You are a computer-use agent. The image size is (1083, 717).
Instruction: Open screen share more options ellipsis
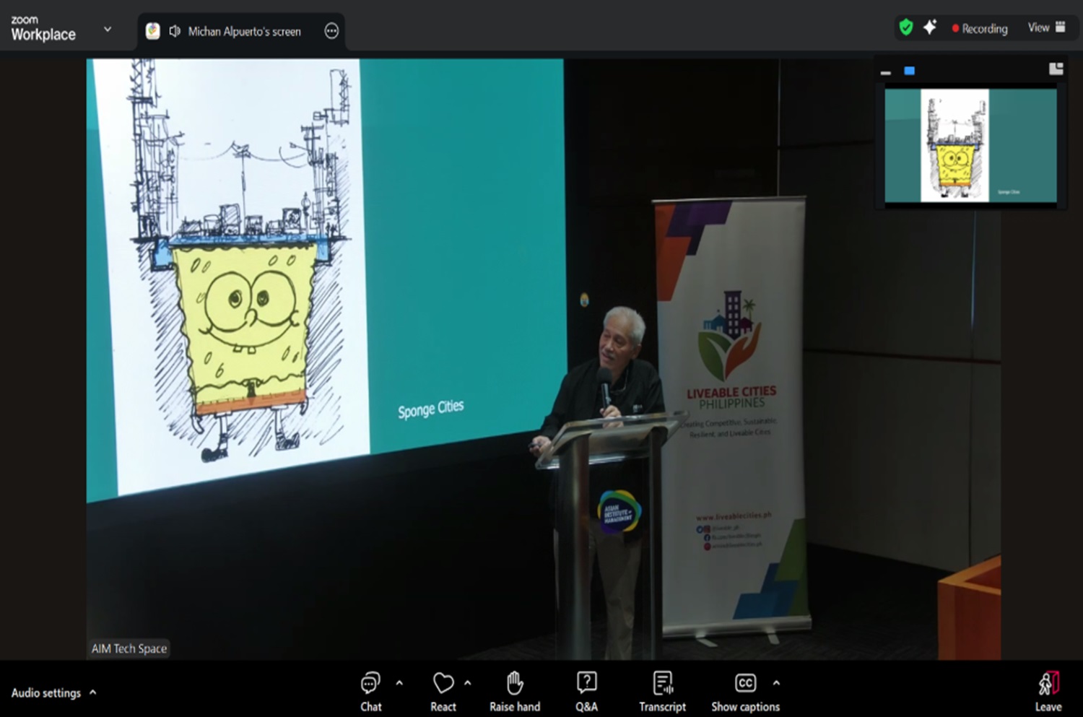pyautogui.click(x=331, y=31)
